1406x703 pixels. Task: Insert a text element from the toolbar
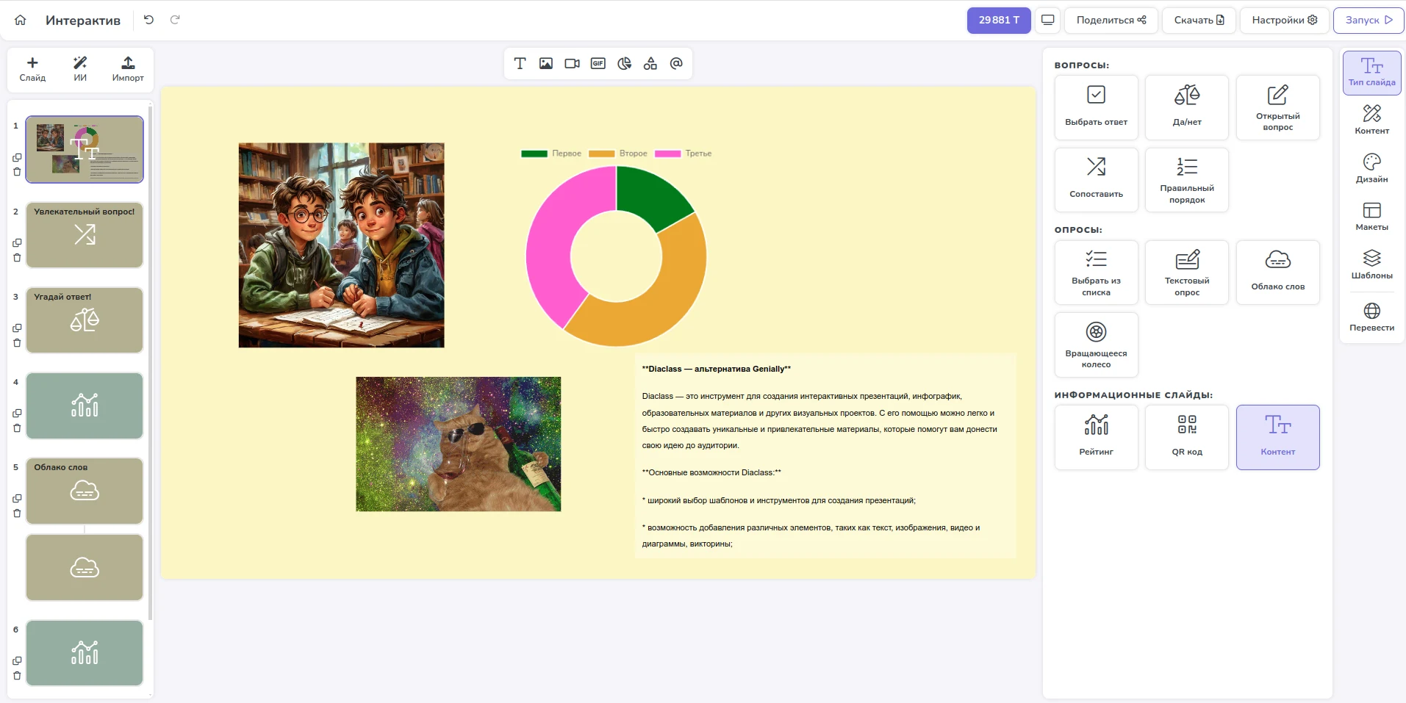(x=520, y=64)
